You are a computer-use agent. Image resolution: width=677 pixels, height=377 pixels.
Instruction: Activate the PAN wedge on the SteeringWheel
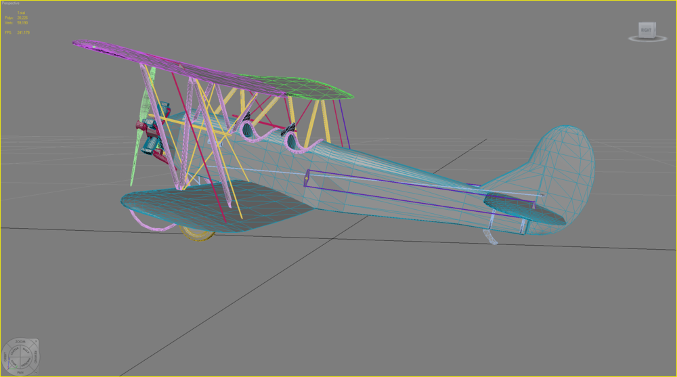[20, 372]
